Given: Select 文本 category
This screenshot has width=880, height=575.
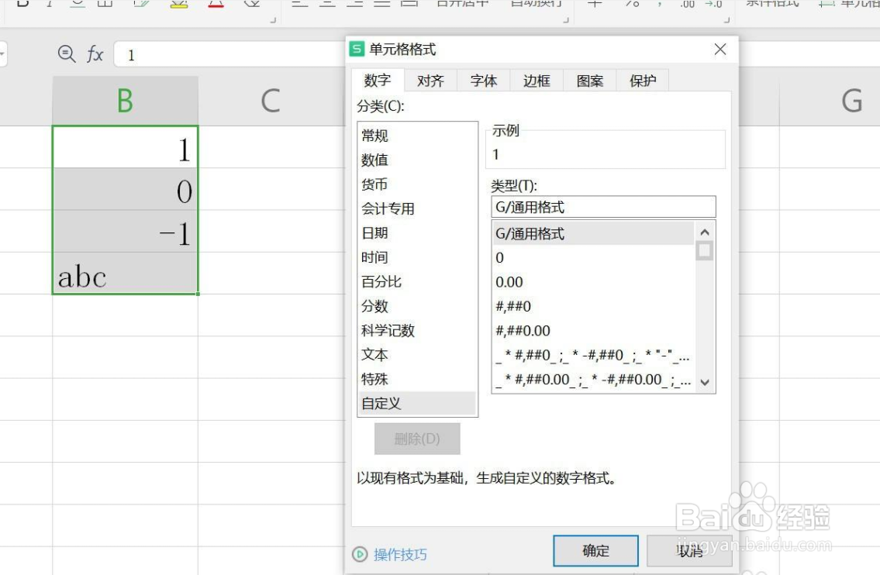Looking at the screenshot, I should coord(416,355).
